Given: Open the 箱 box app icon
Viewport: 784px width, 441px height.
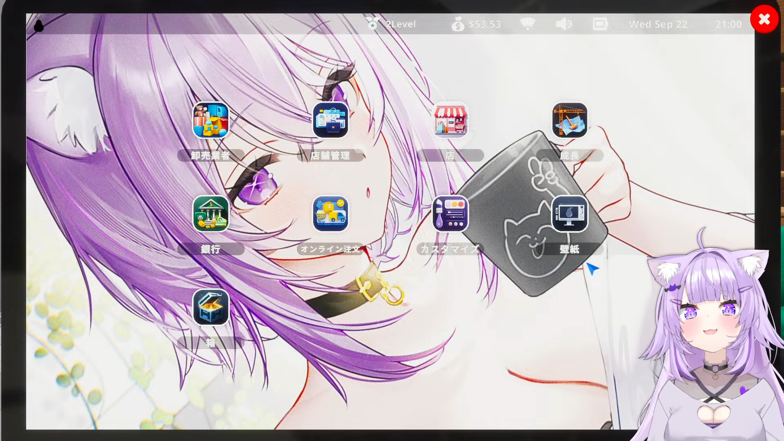Looking at the screenshot, I should click(211, 307).
